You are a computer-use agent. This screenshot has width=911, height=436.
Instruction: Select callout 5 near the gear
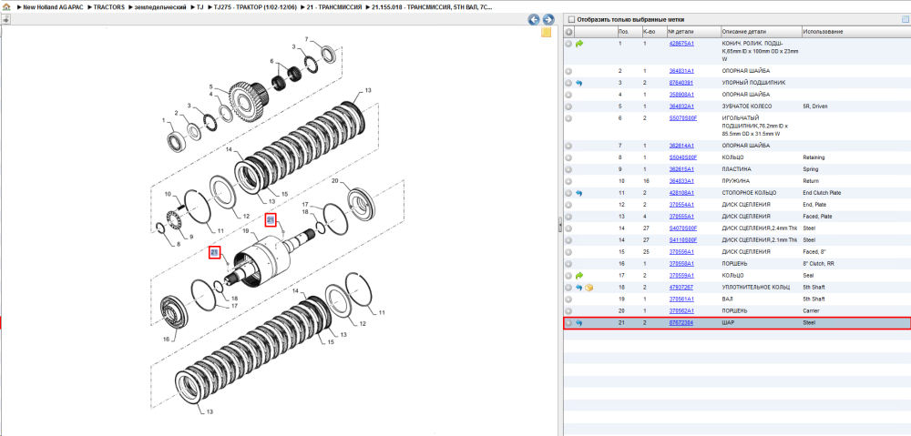pos(211,86)
